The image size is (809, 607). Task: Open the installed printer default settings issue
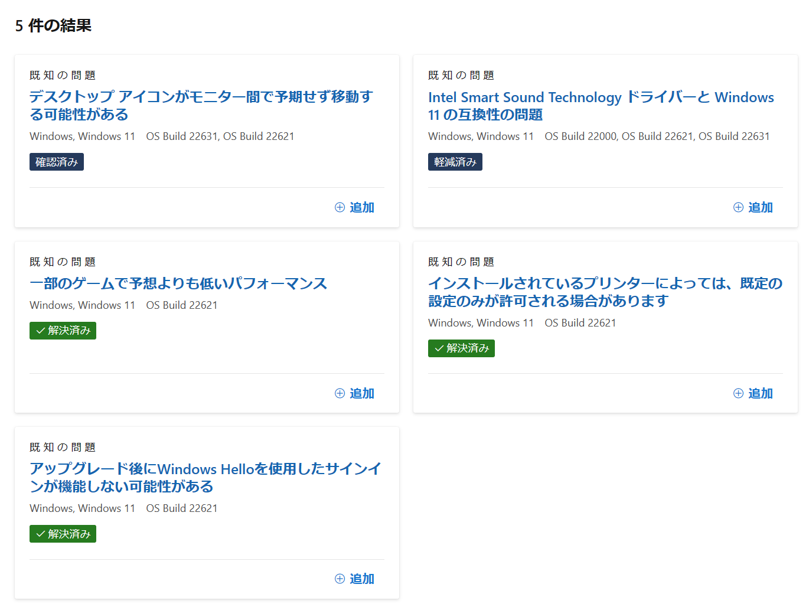(605, 292)
